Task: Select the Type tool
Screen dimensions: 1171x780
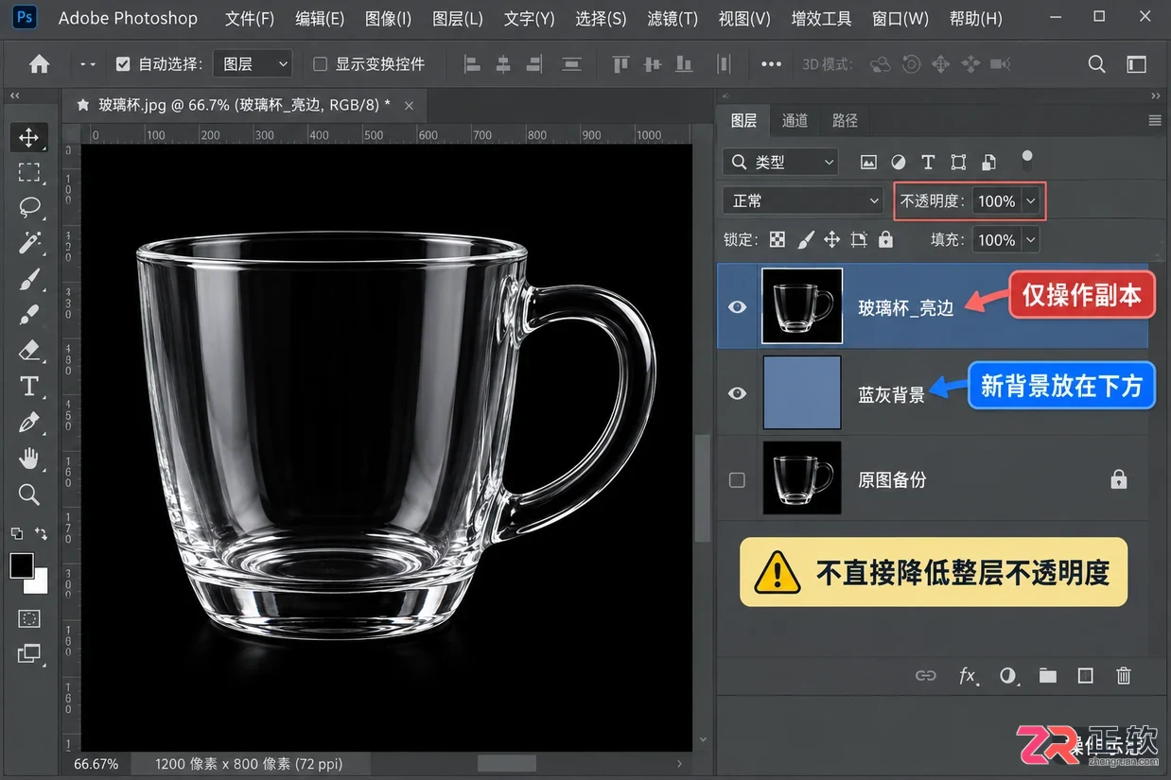Action: point(29,387)
